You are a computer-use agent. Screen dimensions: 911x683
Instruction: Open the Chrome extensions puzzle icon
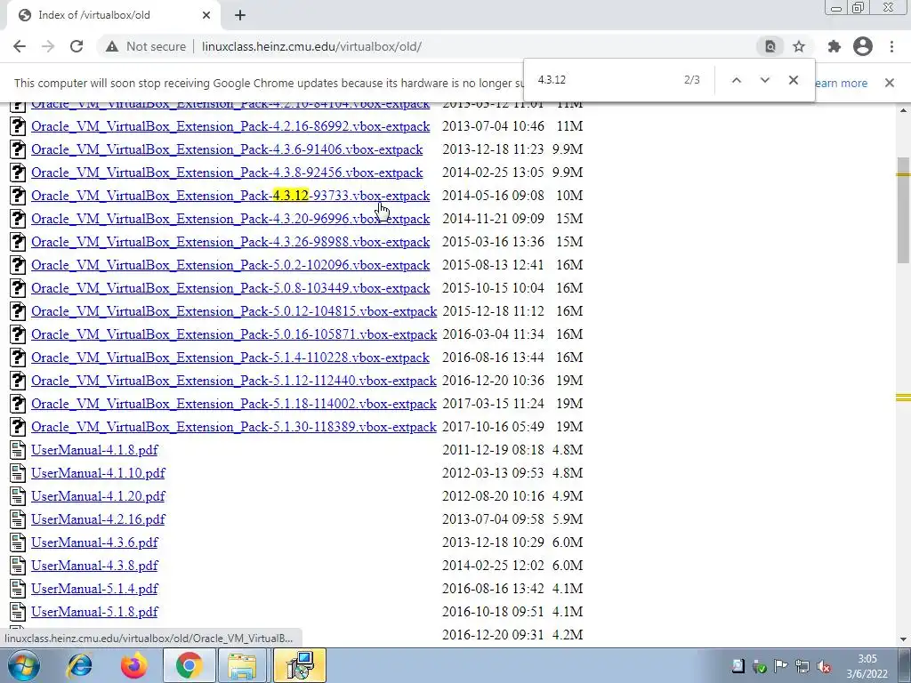click(x=834, y=46)
